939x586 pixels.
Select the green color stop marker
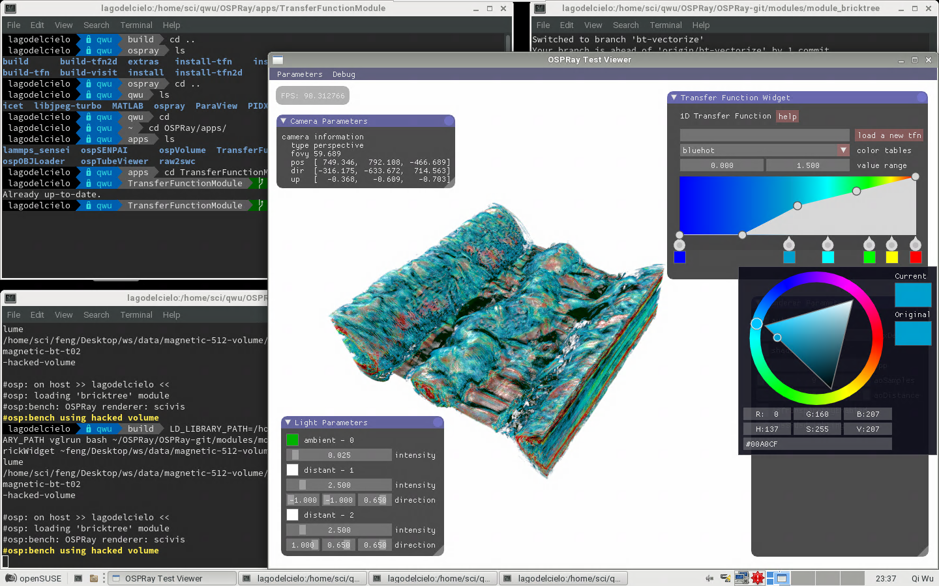click(x=869, y=245)
